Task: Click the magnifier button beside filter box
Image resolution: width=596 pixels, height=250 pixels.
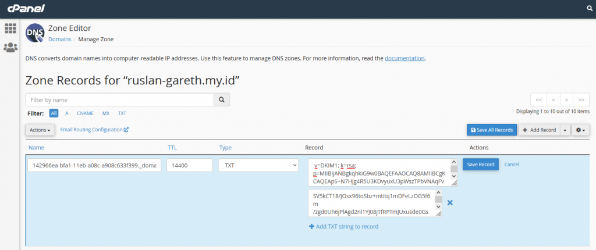Action: point(221,100)
